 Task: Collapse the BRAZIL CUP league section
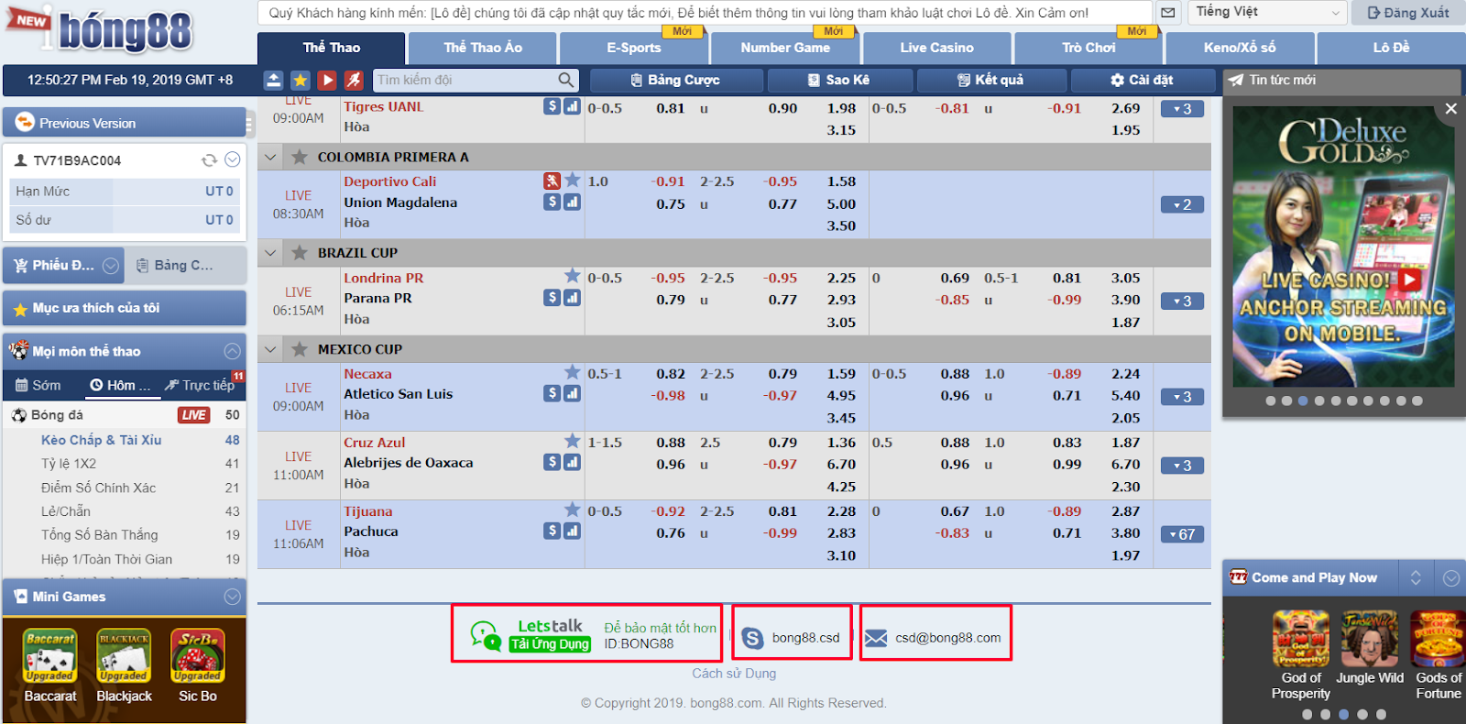(x=270, y=253)
